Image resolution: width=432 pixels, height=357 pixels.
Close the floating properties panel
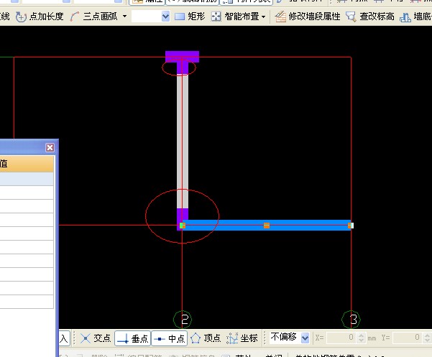pos(50,147)
